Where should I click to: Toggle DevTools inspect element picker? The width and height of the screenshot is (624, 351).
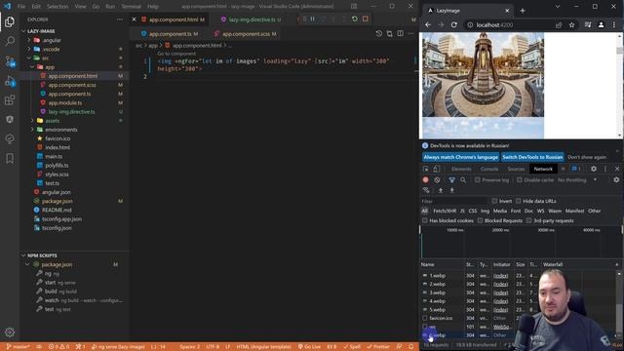[x=426, y=169]
